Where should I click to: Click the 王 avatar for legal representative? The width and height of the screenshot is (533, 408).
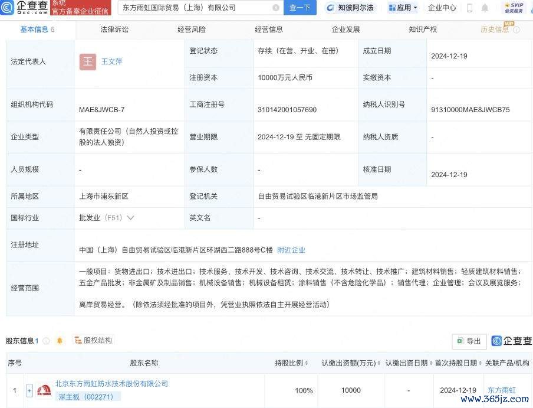pos(88,61)
